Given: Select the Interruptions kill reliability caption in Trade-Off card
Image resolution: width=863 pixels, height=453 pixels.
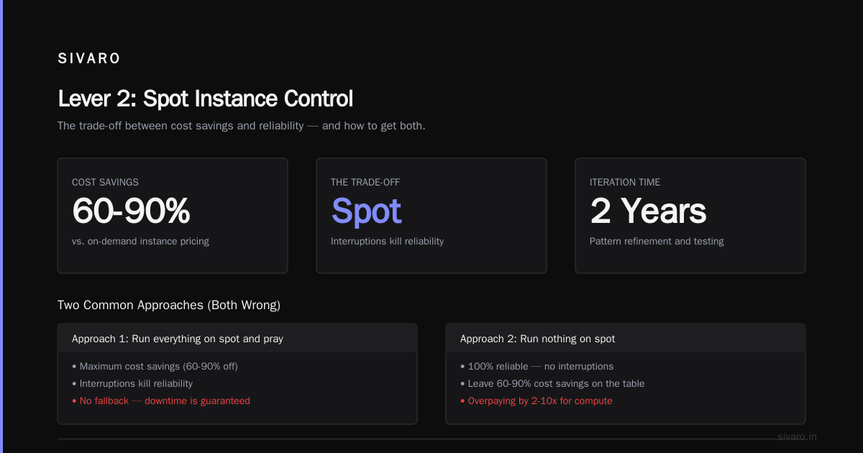Looking at the screenshot, I should point(387,242).
